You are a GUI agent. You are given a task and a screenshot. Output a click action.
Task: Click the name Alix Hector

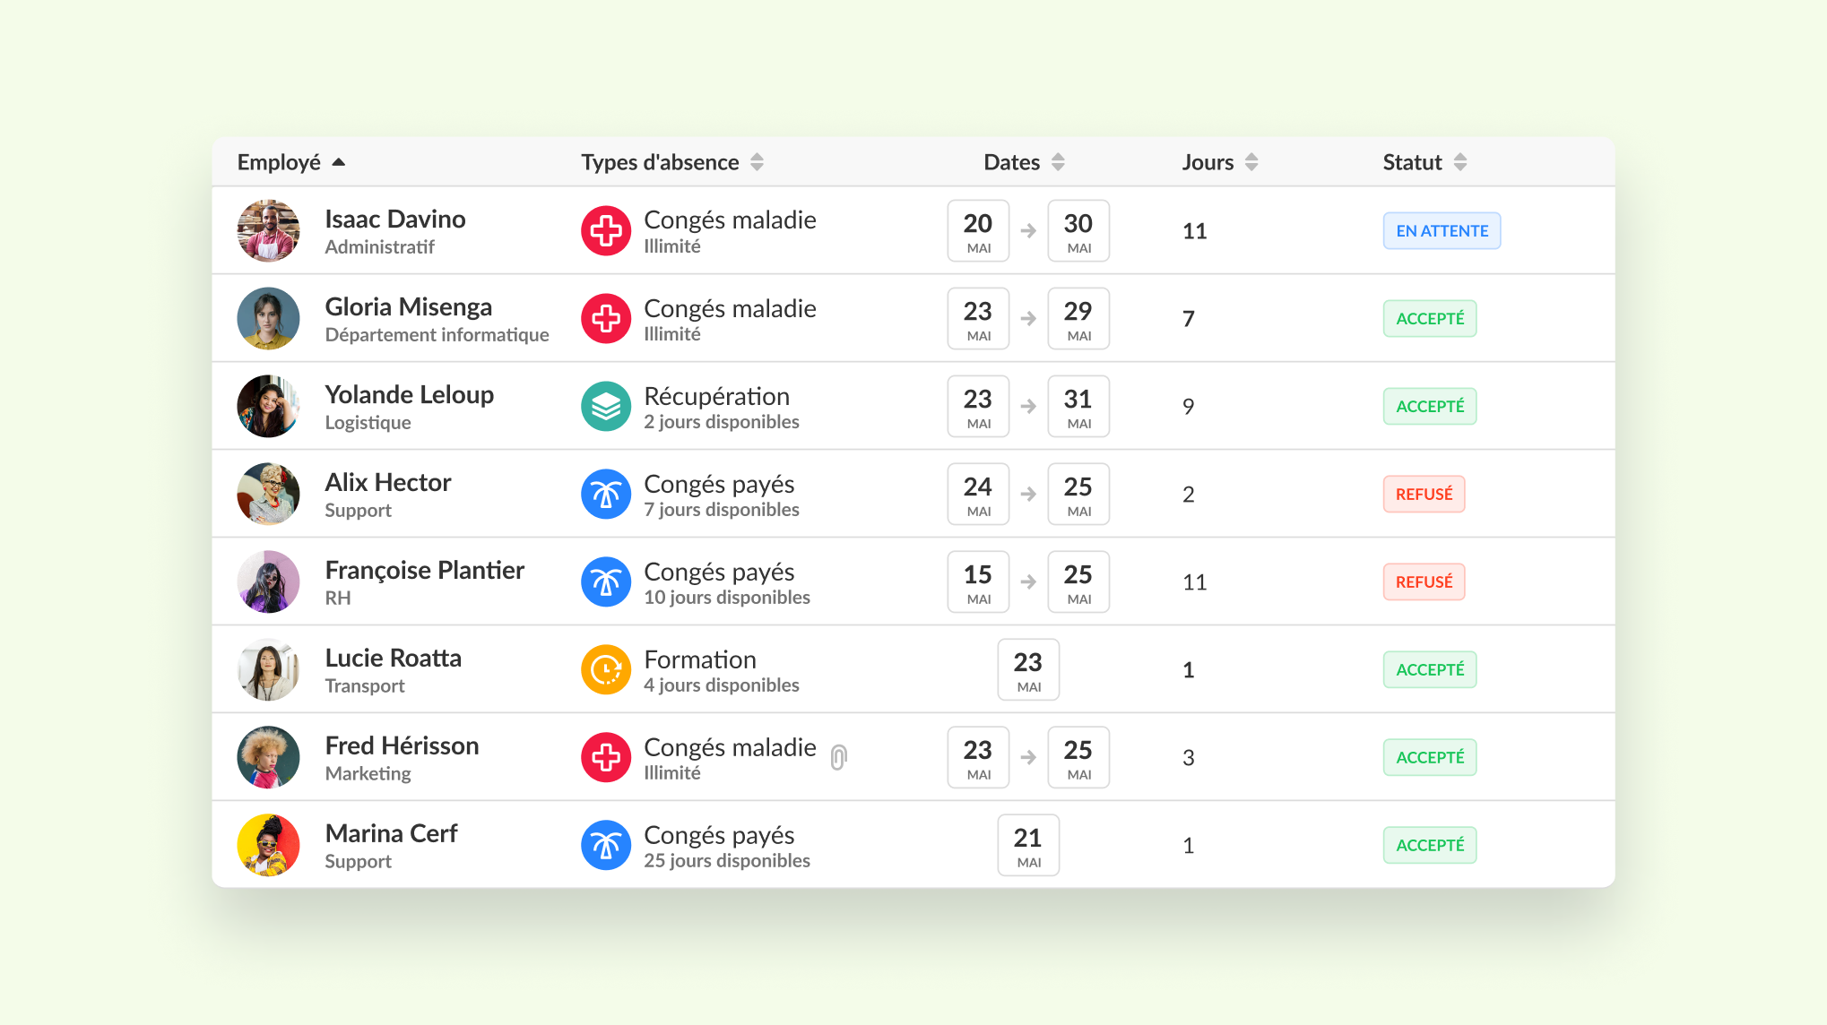tap(388, 483)
